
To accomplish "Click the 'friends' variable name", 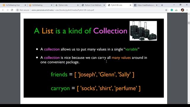I will 59,74.
